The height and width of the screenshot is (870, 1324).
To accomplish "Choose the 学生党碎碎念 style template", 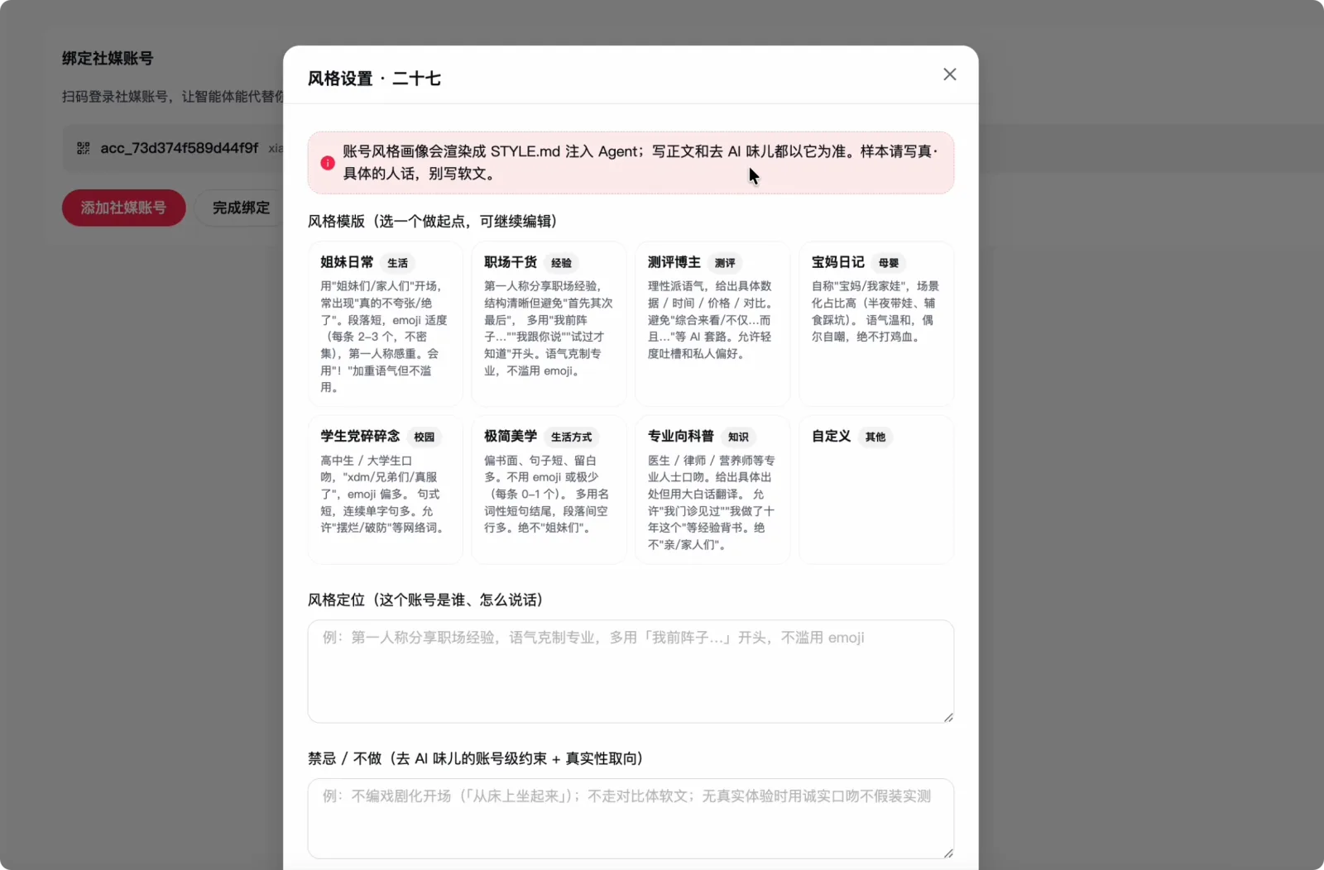I will click(x=386, y=490).
